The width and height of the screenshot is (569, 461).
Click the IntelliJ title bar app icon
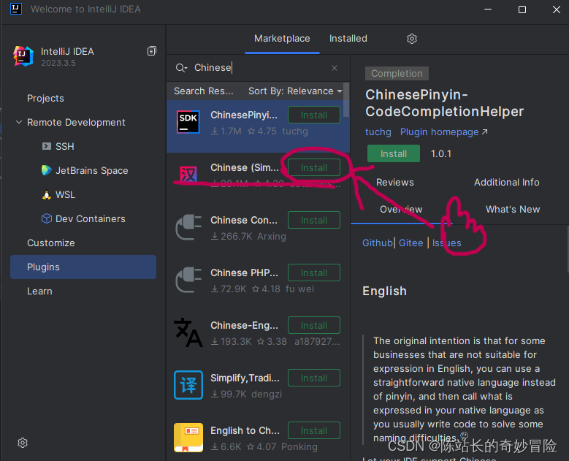[15, 9]
